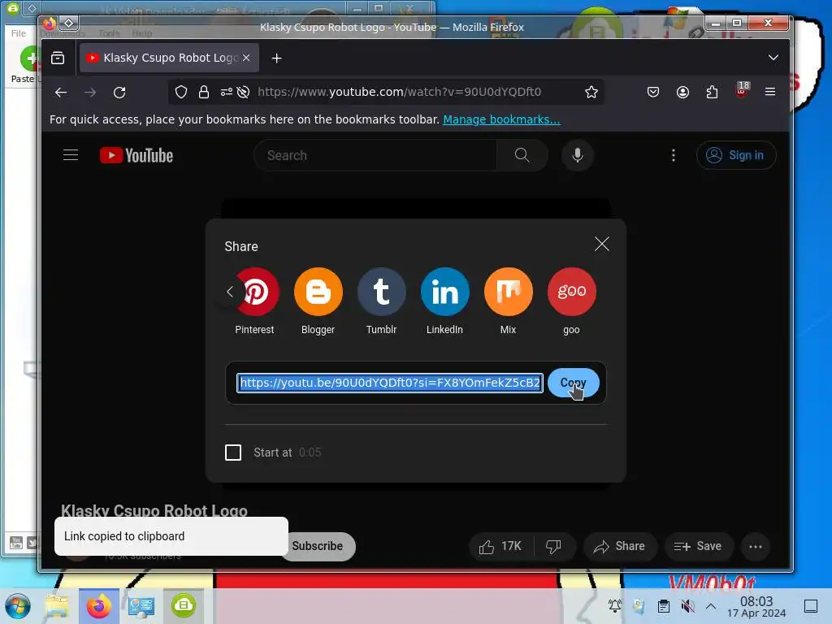832x624 pixels.
Task: Open a new tab with plus
Action: [276, 58]
